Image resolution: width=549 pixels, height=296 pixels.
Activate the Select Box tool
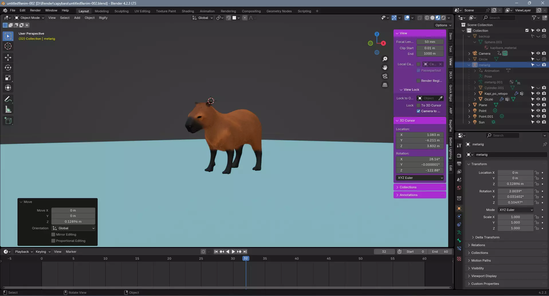click(8, 36)
